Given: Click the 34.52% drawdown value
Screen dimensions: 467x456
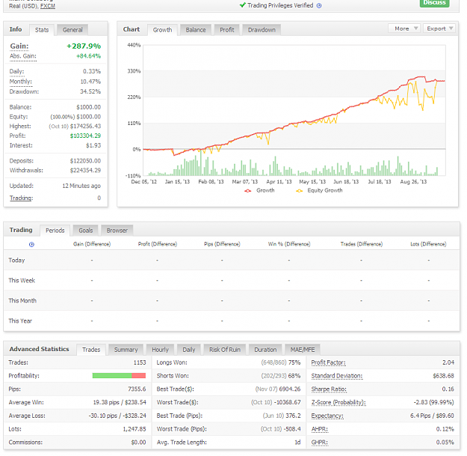Looking at the screenshot, I should click(x=90, y=91).
